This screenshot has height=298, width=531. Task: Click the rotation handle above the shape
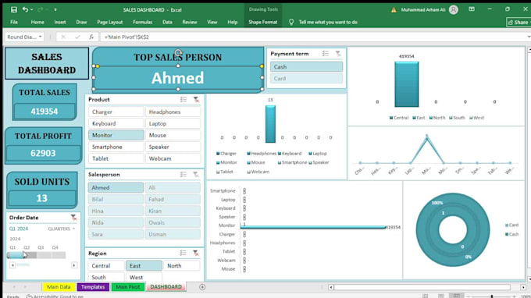click(178, 52)
